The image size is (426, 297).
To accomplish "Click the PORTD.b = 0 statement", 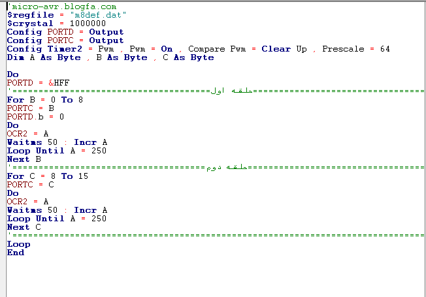I will click(35, 117).
